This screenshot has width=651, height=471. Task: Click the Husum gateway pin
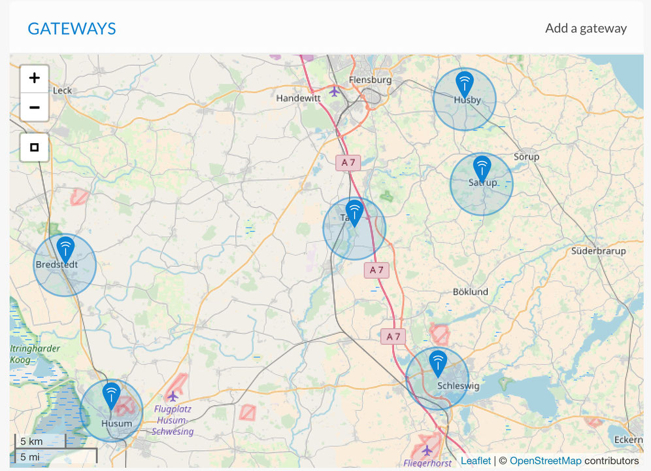click(112, 396)
